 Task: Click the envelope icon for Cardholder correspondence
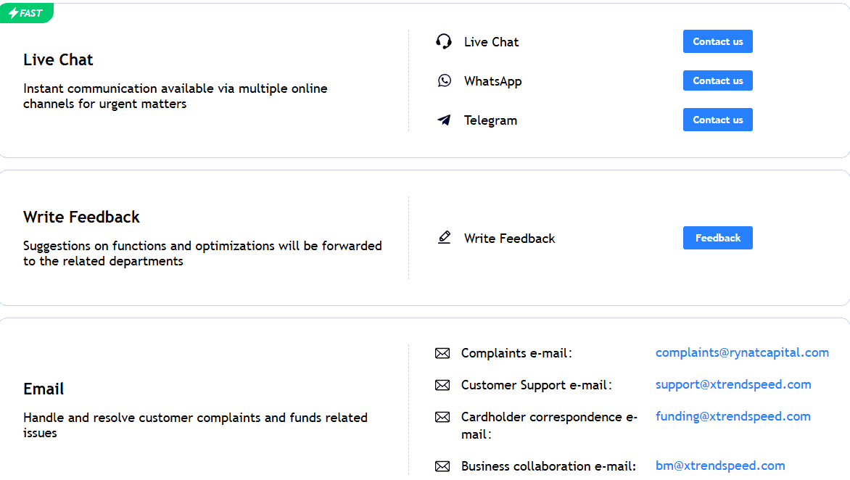click(442, 417)
